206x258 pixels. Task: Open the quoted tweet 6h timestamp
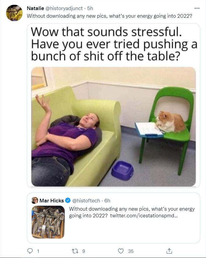(x=107, y=201)
